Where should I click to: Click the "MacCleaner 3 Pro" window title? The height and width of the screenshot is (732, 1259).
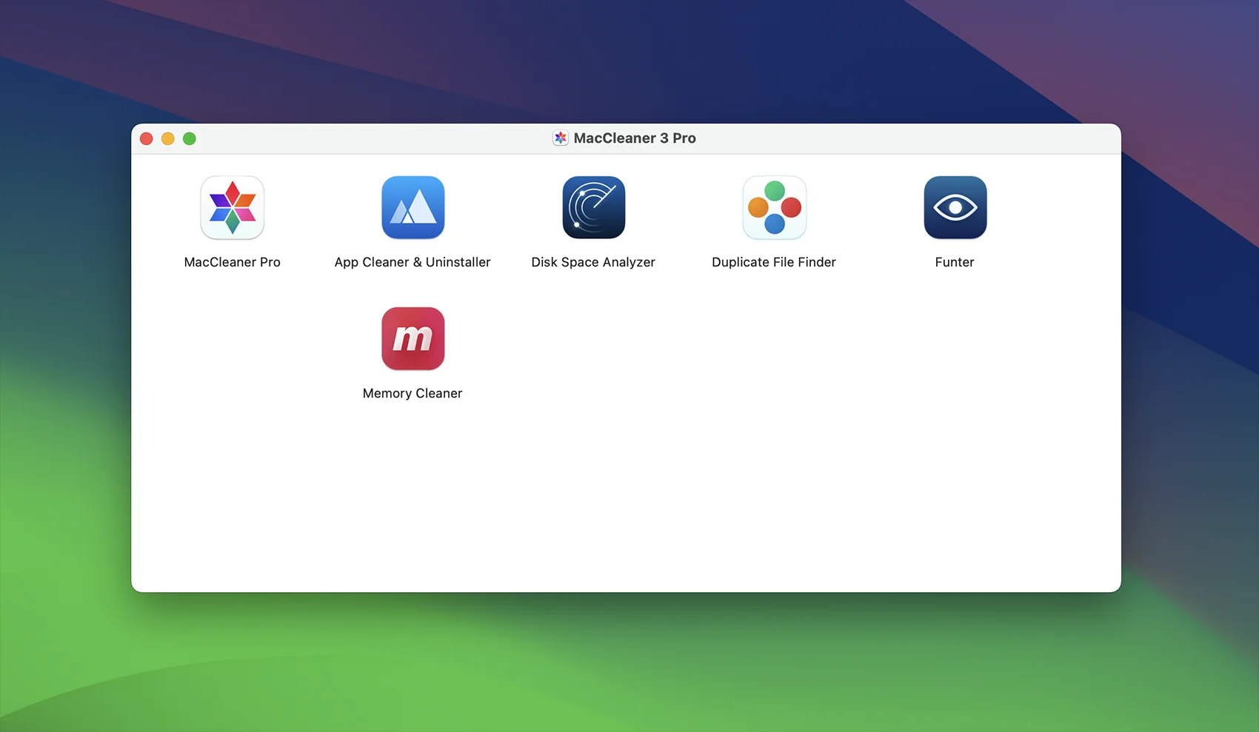coord(635,138)
